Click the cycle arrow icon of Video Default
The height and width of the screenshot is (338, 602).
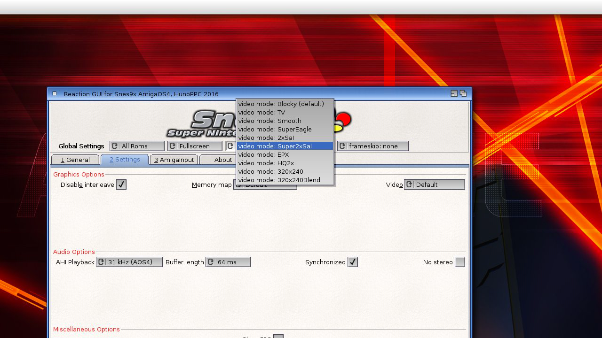[409, 184]
